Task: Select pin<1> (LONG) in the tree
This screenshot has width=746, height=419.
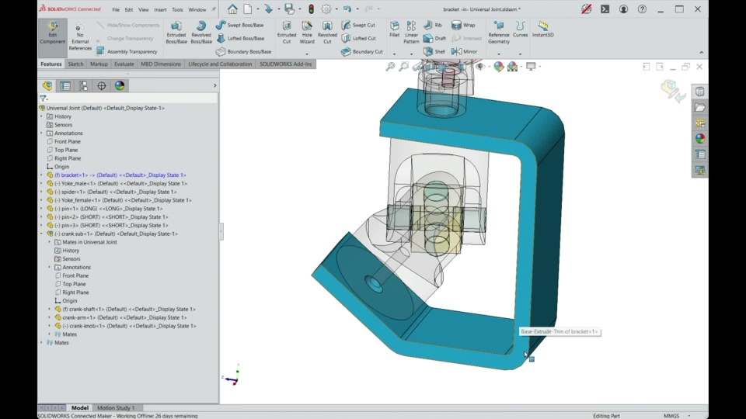Action: tap(108, 209)
